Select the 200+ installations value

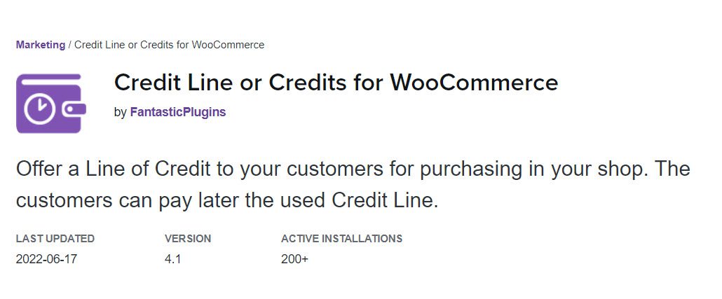click(294, 260)
